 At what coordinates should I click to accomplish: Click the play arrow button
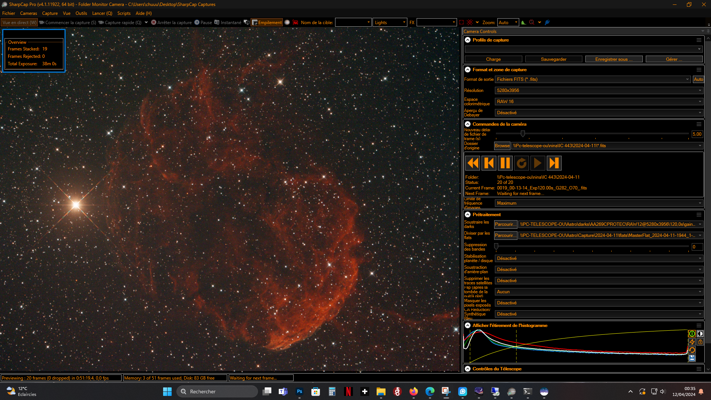point(538,163)
